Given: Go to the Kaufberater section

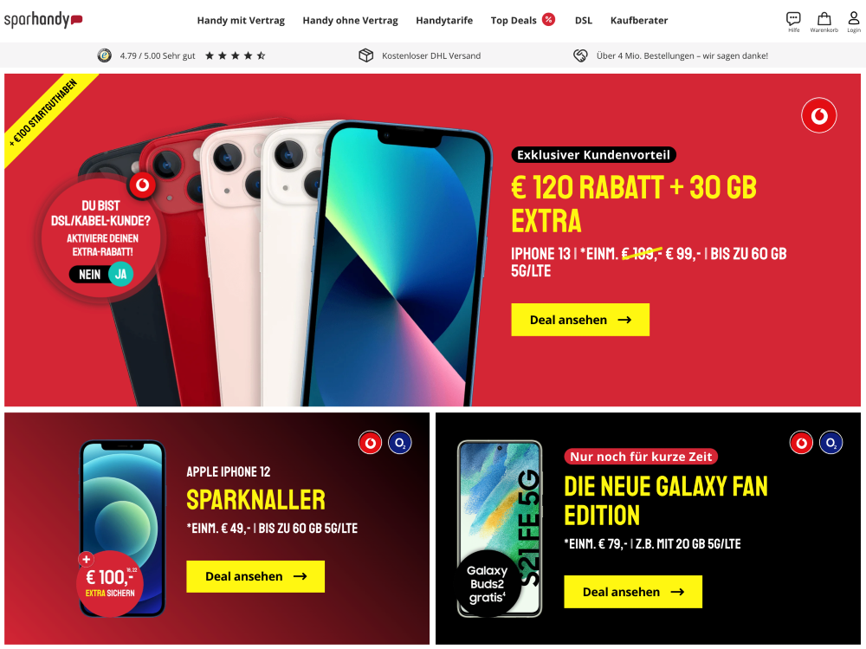Looking at the screenshot, I should coord(639,21).
